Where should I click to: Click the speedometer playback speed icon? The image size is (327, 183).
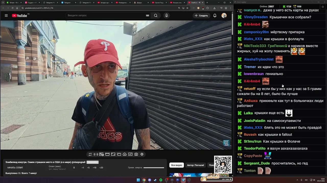click(x=125, y=154)
